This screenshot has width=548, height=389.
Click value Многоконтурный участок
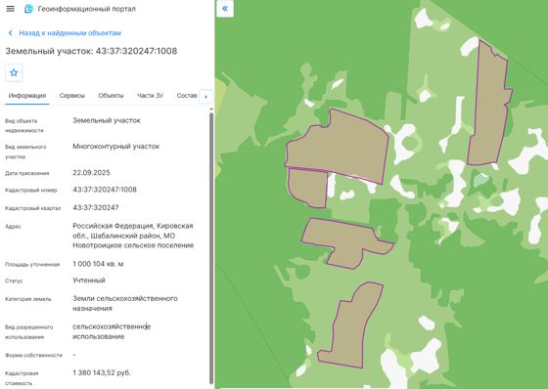(x=116, y=147)
